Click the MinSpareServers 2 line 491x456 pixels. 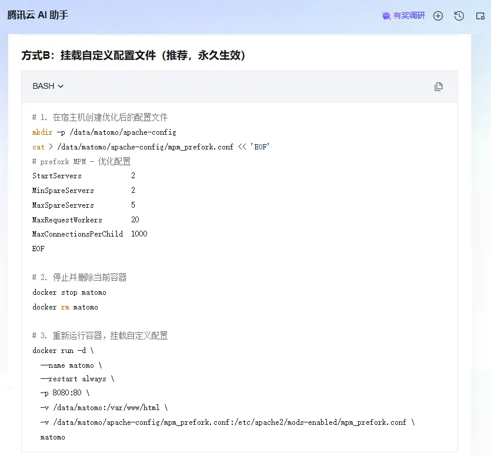click(x=83, y=190)
